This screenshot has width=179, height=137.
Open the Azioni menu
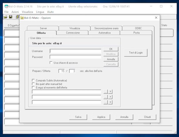click(x=15, y=12)
